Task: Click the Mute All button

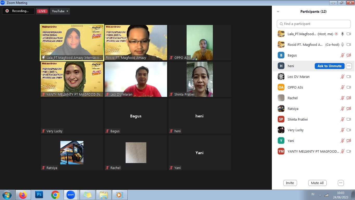Action: coord(317,183)
